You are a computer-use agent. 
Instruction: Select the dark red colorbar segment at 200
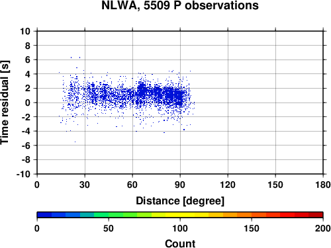[x=316, y=215]
